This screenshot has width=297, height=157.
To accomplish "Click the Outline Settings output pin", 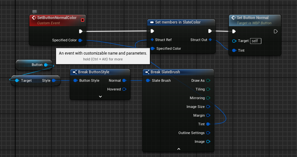I will 208,133.
